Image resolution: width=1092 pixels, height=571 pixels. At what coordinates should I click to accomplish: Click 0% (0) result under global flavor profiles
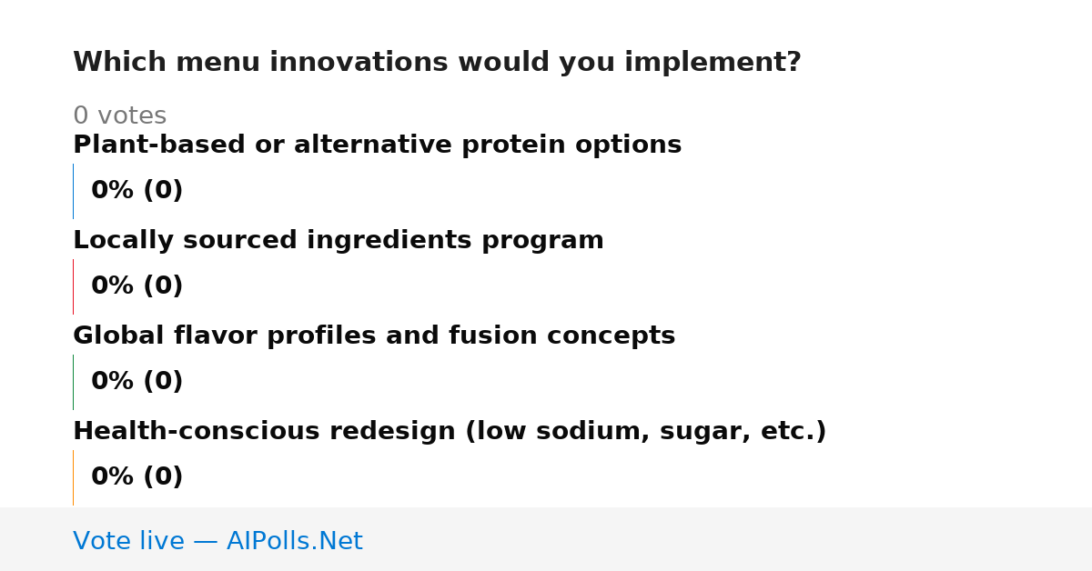(136, 381)
